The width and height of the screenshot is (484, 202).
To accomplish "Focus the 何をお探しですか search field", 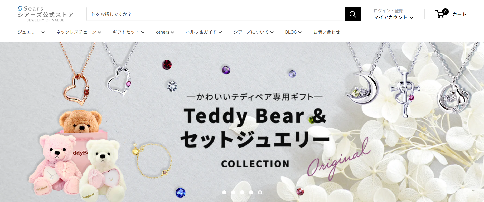I will point(216,14).
